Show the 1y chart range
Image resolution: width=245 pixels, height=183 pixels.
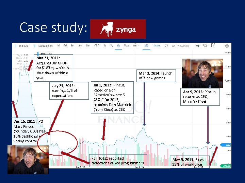[105, 46]
